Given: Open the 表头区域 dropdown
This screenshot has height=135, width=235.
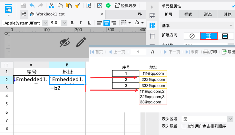Looking at the screenshot, I should (208, 119).
